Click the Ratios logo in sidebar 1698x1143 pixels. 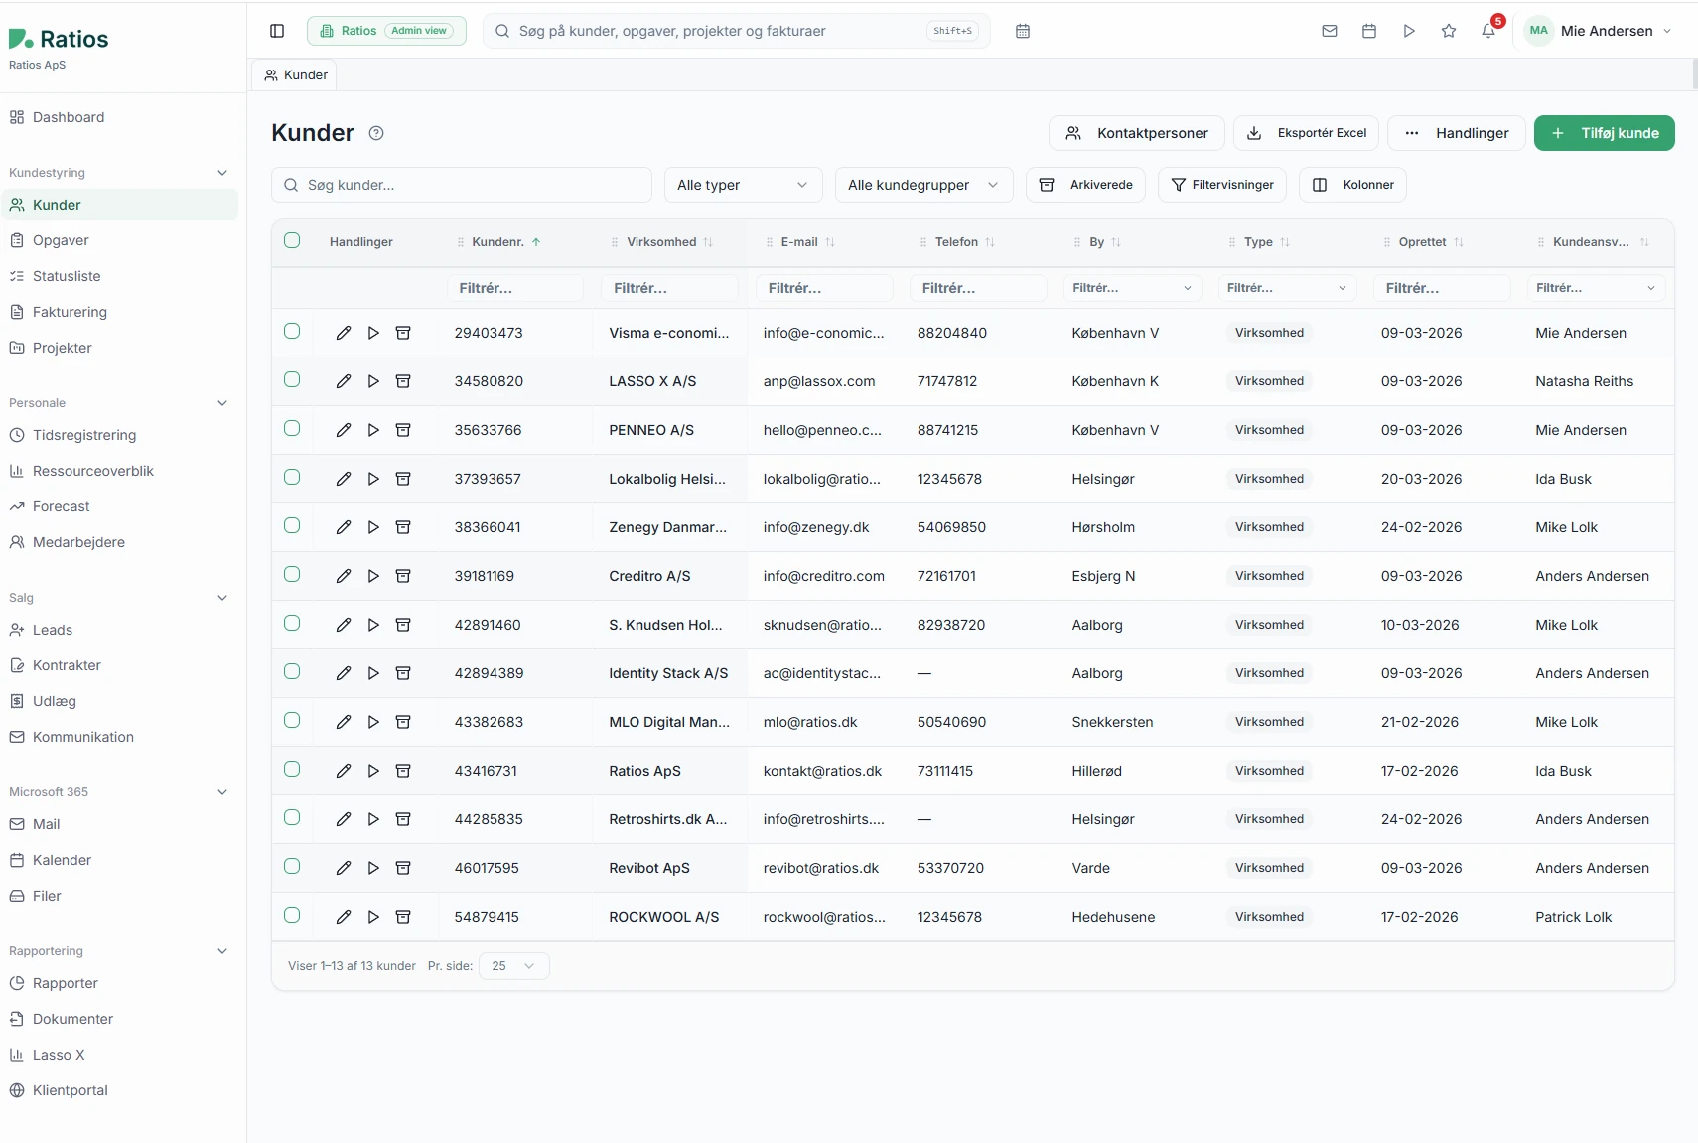coord(59,39)
